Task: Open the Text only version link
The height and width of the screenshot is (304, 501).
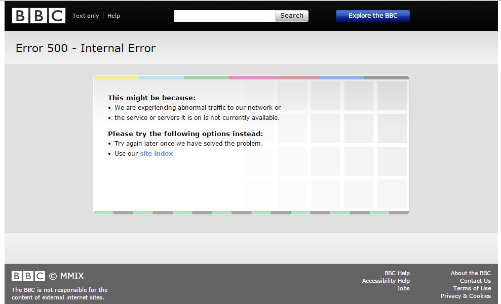Action: point(86,16)
